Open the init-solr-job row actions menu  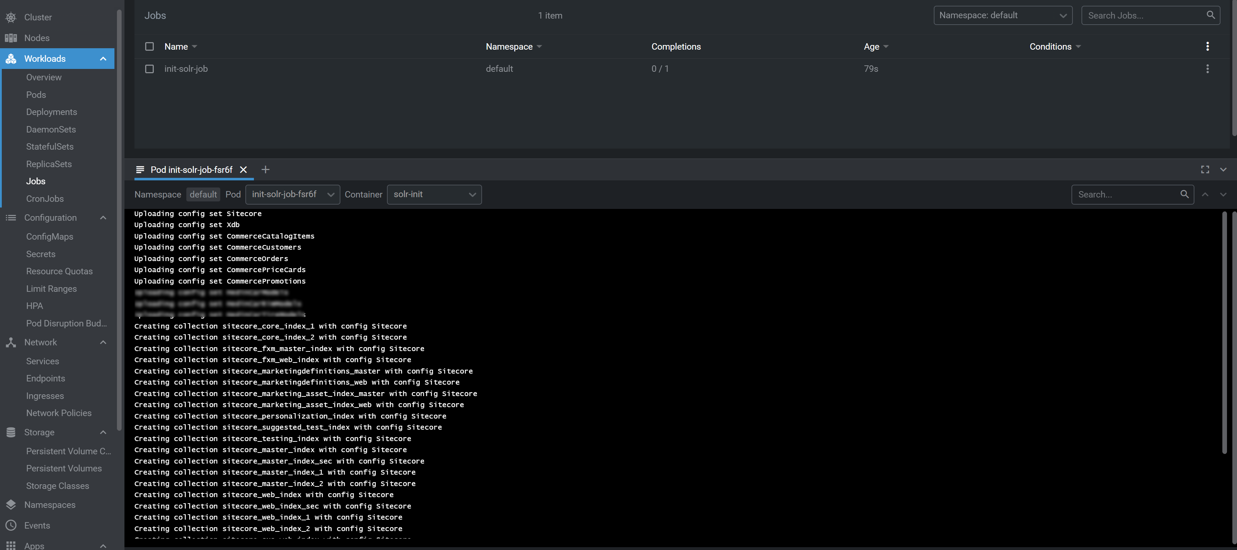click(x=1207, y=69)
